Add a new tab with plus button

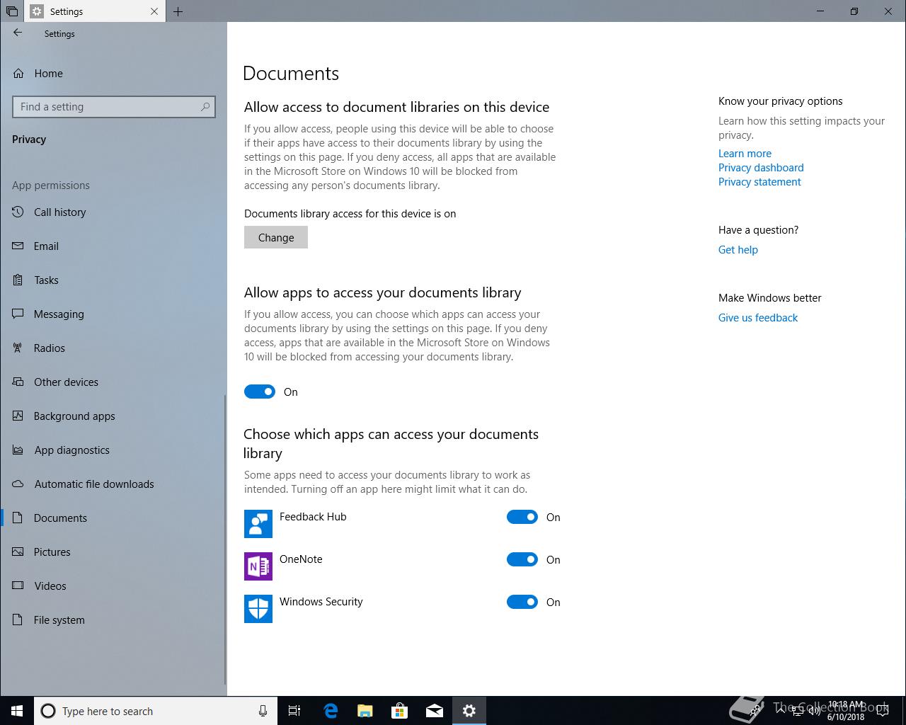(x=178, y=11)
